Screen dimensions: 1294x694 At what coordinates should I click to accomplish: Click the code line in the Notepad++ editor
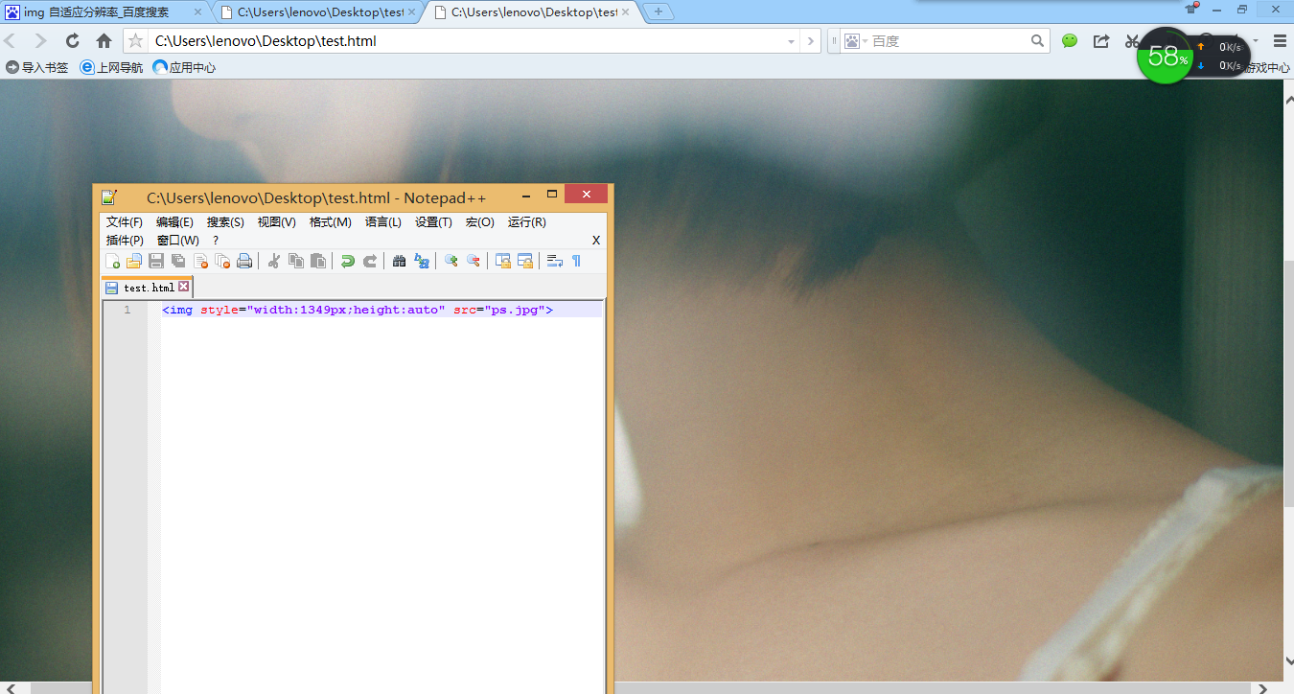pos(358,310)
